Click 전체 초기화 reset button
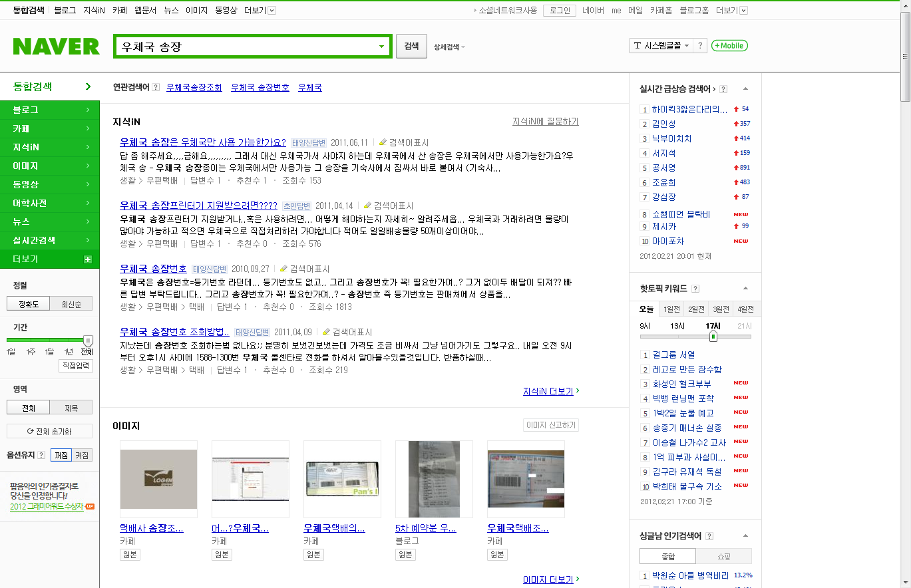The height and width of the screenshot is (588, 911). (x=50, y=431)
